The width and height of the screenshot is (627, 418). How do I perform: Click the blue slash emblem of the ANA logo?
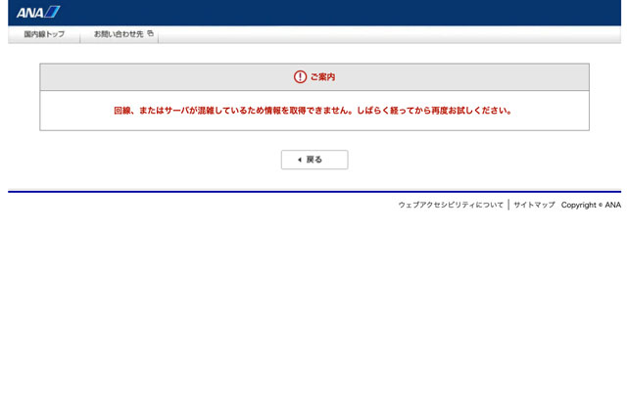pyautogui.click(x=53, y=12)
